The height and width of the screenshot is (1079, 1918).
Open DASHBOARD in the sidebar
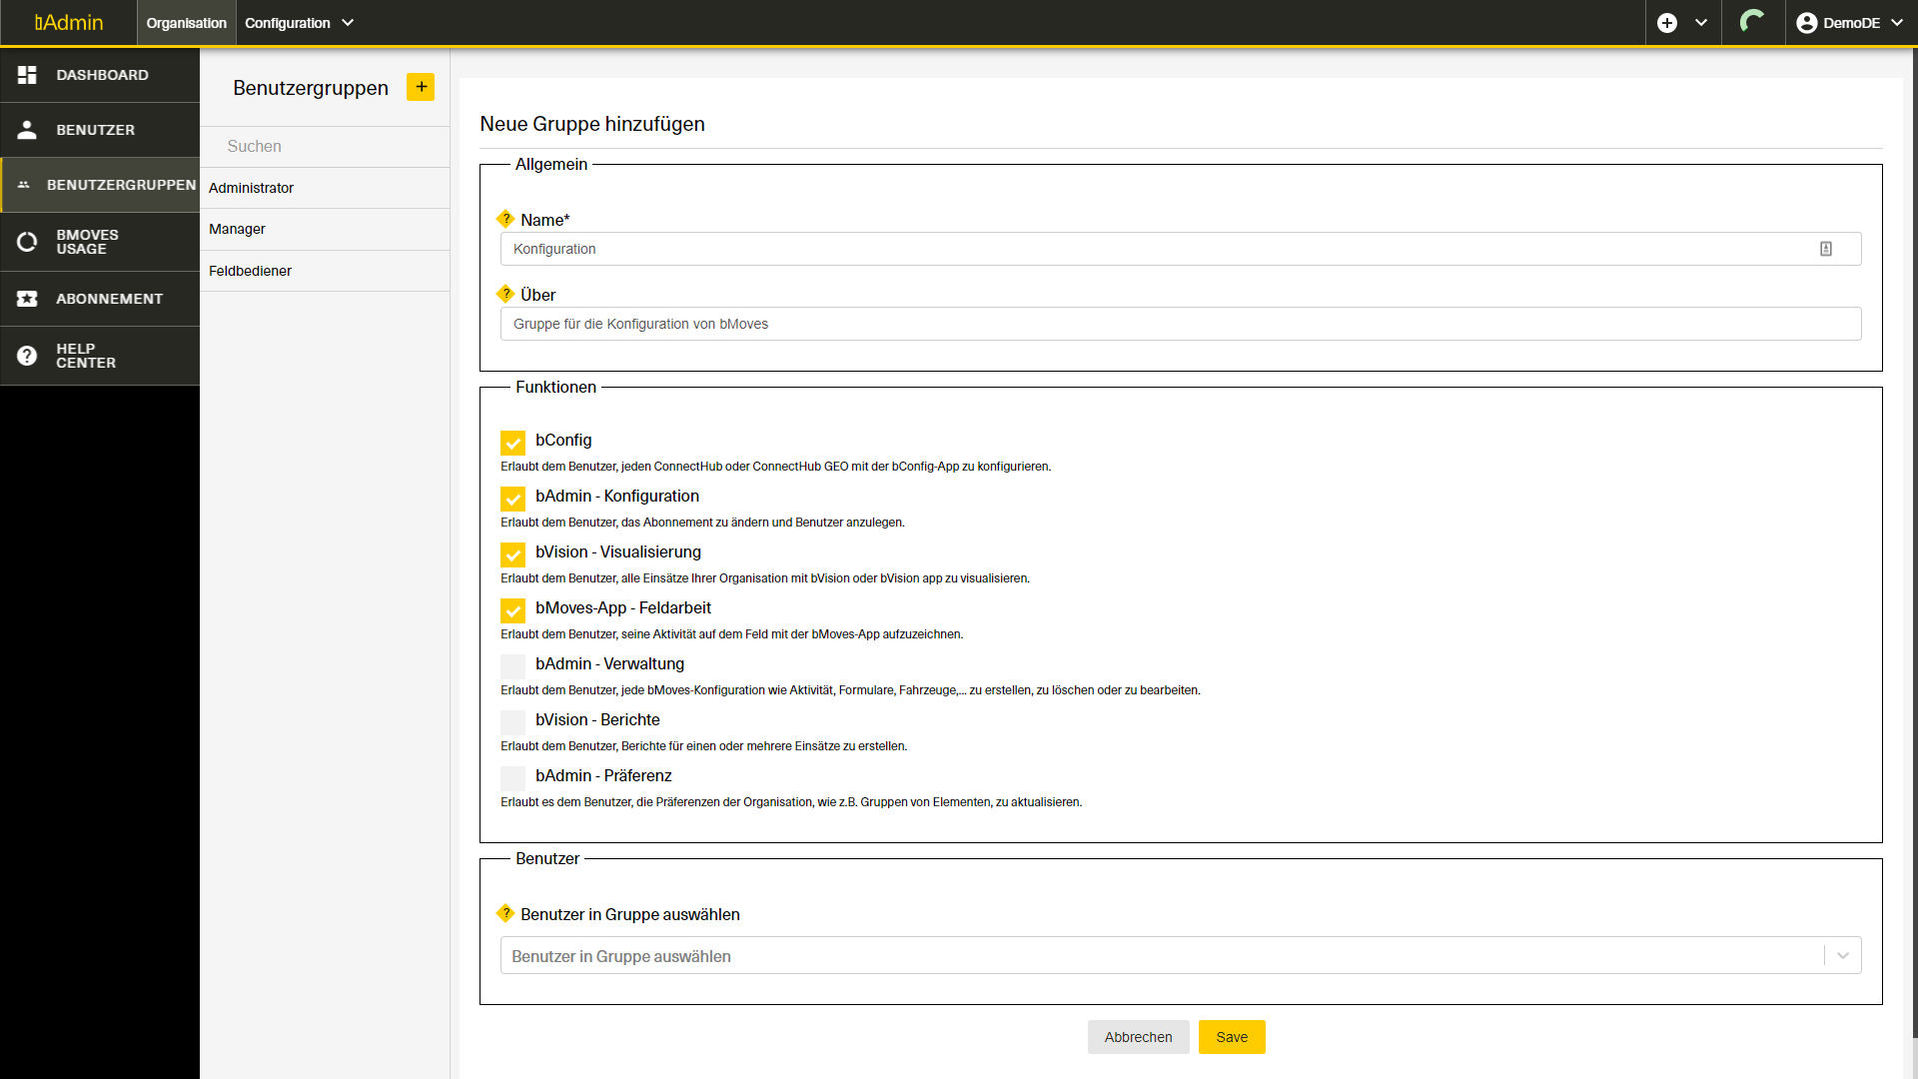[x=100, y=75]
